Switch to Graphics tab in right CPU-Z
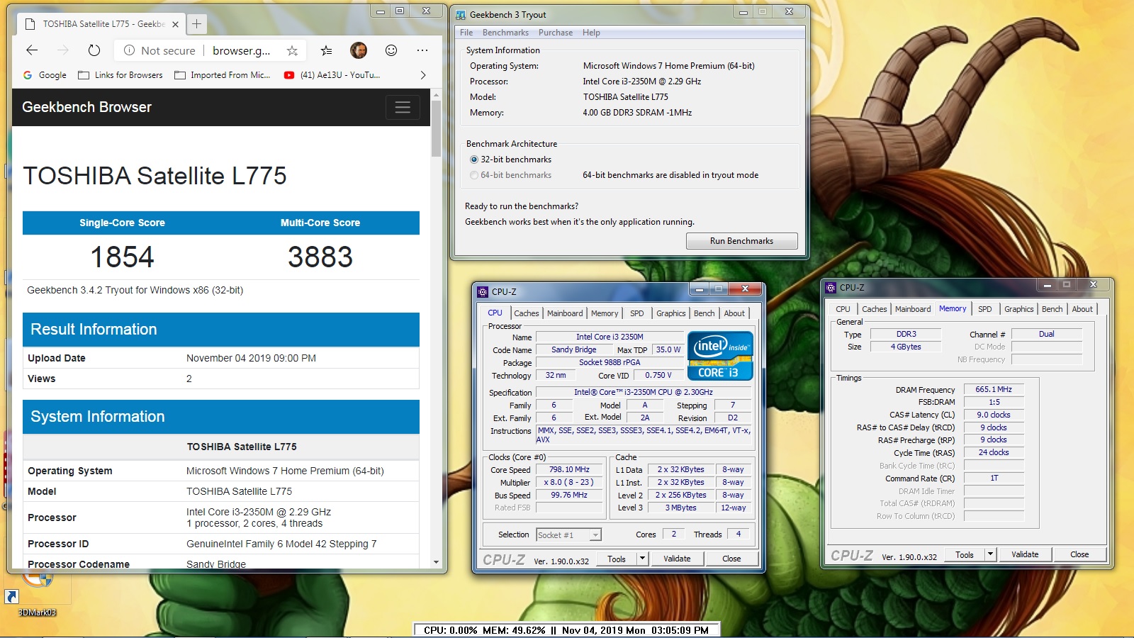The height and width of the screenshot is (638, 1134). 1018,309
